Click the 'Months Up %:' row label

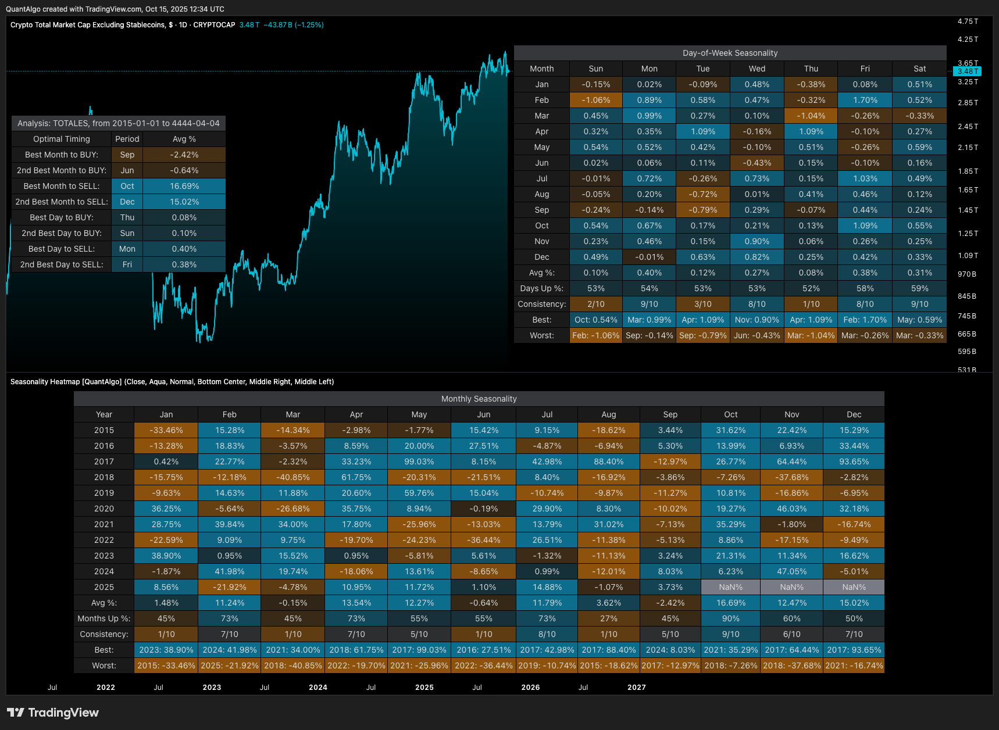[104, 618]
